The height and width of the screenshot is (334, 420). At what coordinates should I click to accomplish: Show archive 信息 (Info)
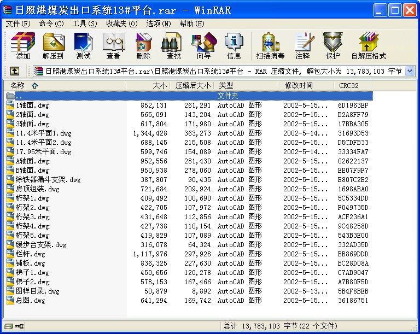[234, 45]
